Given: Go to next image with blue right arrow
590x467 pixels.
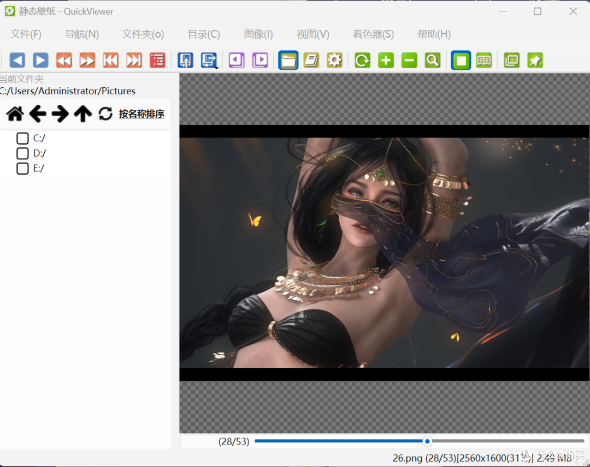Looking at the screenshot, I should point(40,60).
